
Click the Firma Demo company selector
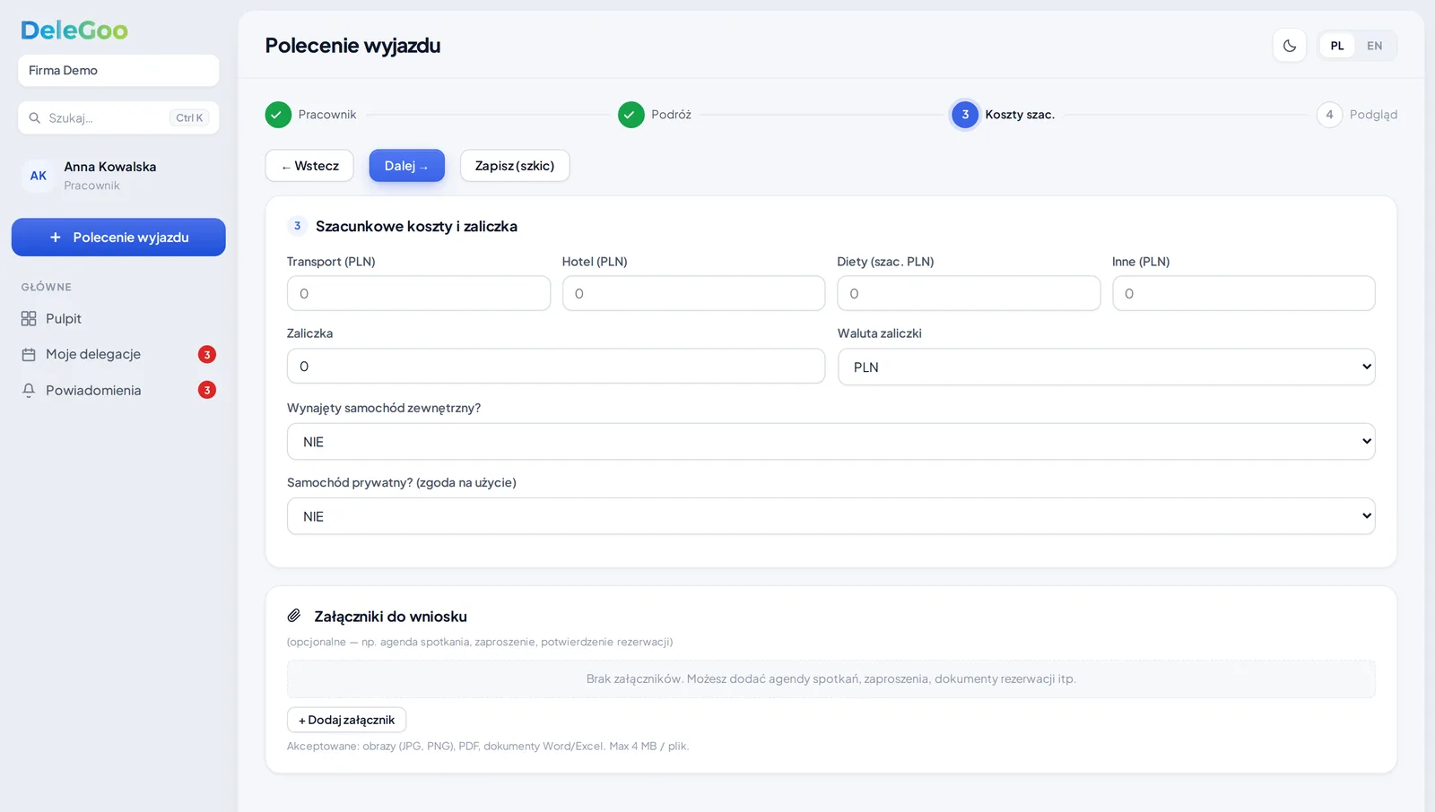(118, 71)
